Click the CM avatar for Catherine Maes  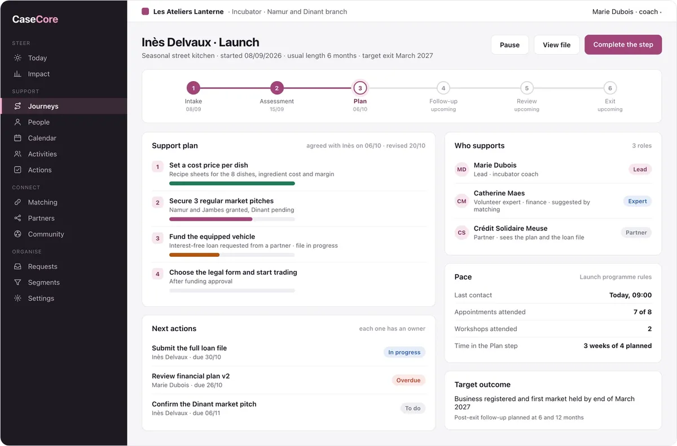point(462,201)
